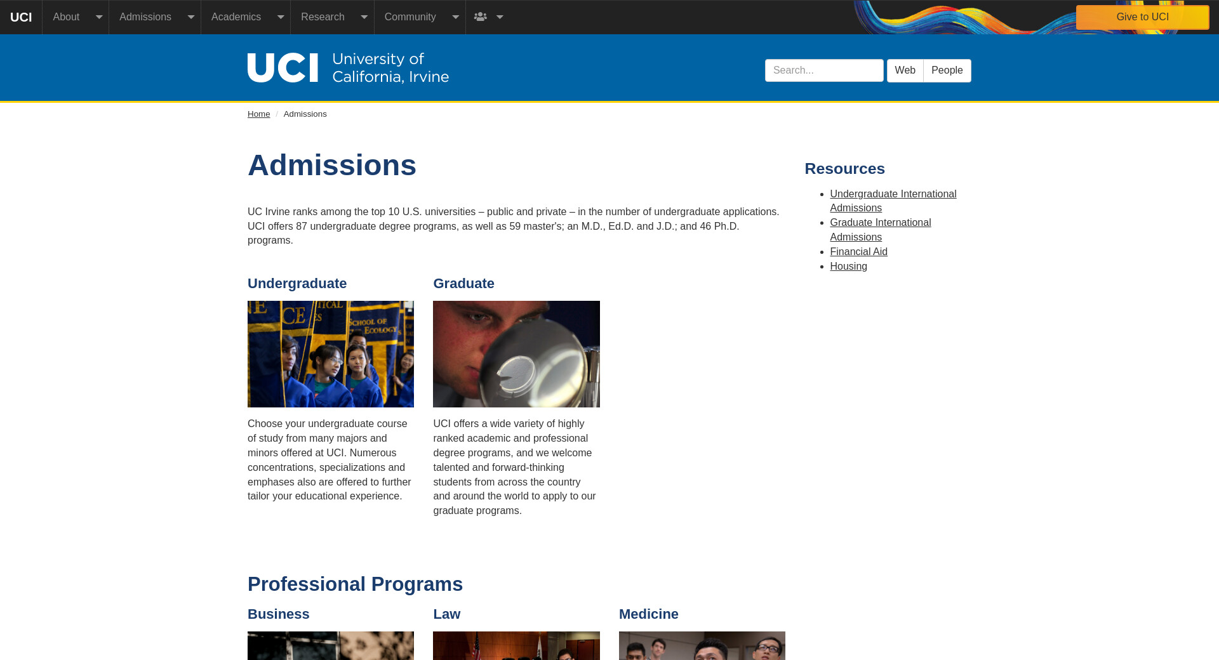Open the Community dropdown caret
Image resolution: width=1219 pixels, height=660 pixels.
tap(455, 17)
